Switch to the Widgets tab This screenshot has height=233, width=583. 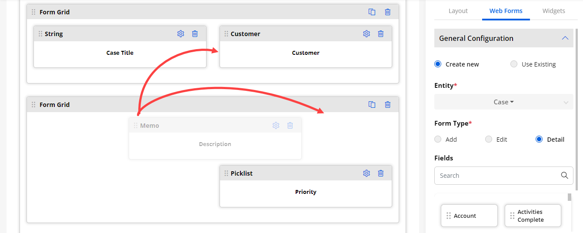pos(553,11)
